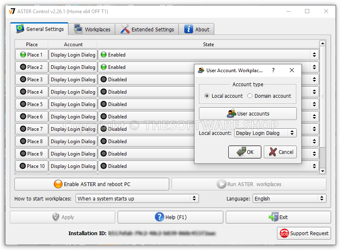The image size is (341, 250).
Task: Click the play icon on Run ASTER workplaces
Action: tap(221, 184)
